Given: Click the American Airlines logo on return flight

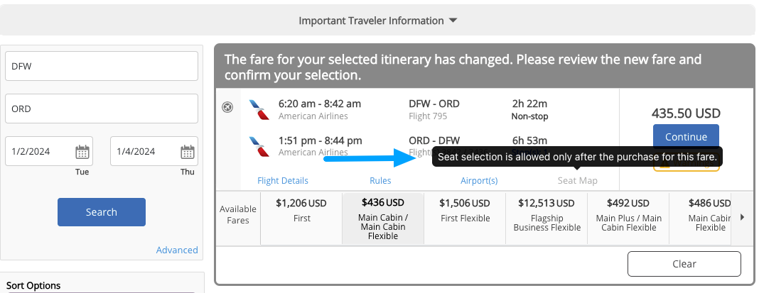Looking at the screenshot, I should point(259,146).
